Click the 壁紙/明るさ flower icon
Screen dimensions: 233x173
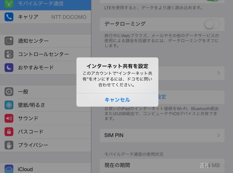pyautogui.click(x=9, y=105)
